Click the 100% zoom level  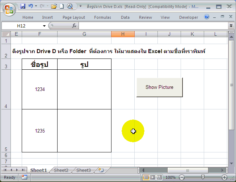coord(170,178)
